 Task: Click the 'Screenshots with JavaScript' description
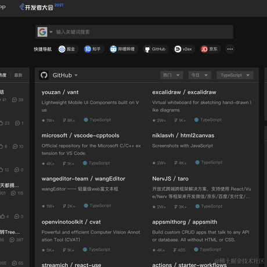[x=182, y=146]
